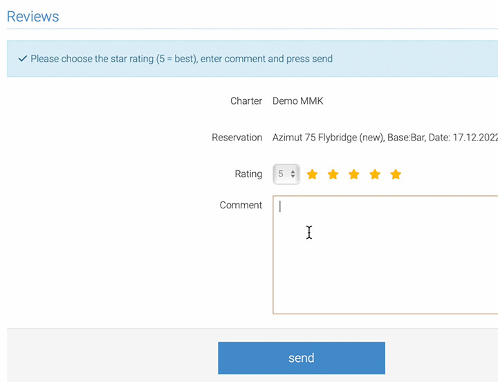Click the Rating field label
Viewport: 498px width, 382px height.
tap(248, 174)
